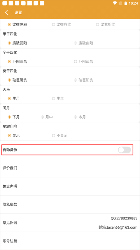Open 免责声明 page
Viewport: 140px width, 250px height.
pyautogui.click(x=70, y=186)
